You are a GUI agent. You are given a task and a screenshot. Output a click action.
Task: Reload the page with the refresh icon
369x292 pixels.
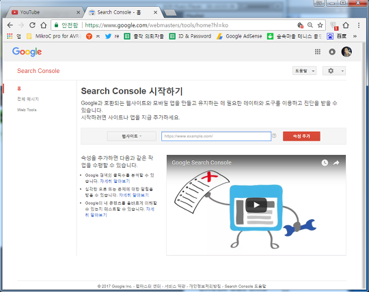(x=32, y=25)
